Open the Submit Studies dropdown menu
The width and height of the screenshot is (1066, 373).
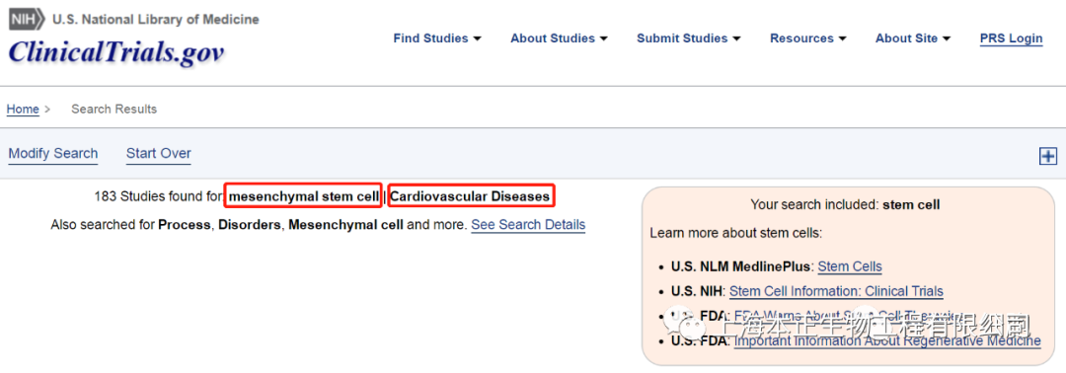point(689,38)
